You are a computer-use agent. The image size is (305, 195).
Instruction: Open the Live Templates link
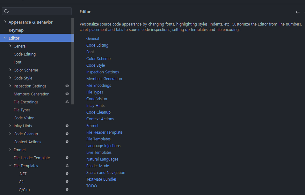[99, 153]
